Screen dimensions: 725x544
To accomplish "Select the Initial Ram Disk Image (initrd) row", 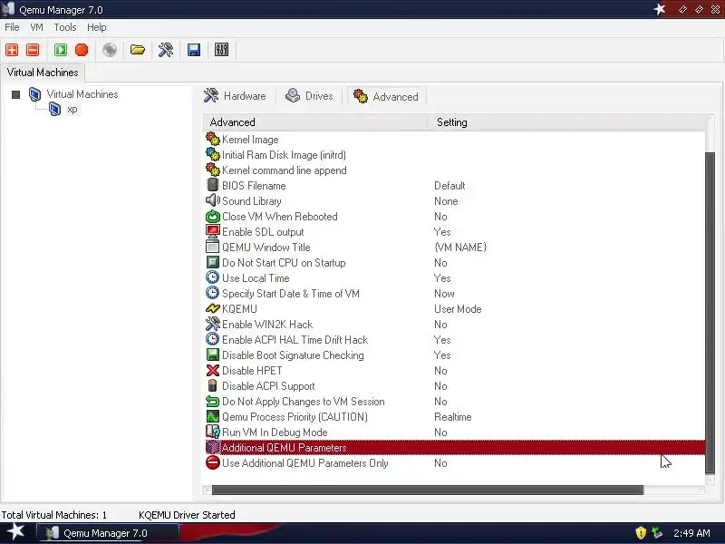I will coord(455,154).
